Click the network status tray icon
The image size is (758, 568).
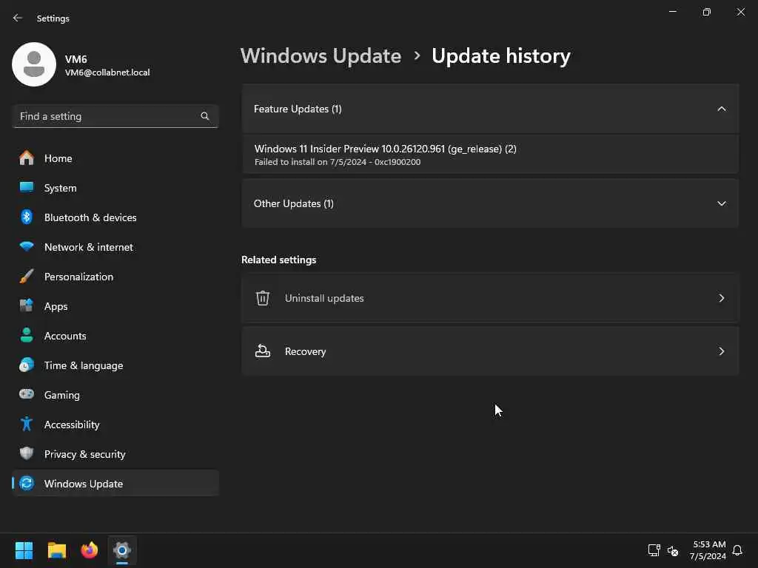654,550
